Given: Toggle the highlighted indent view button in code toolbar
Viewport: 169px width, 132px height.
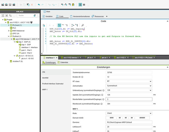Looking at the screenshot, I should pyautogui.click(x=60, y=25).
